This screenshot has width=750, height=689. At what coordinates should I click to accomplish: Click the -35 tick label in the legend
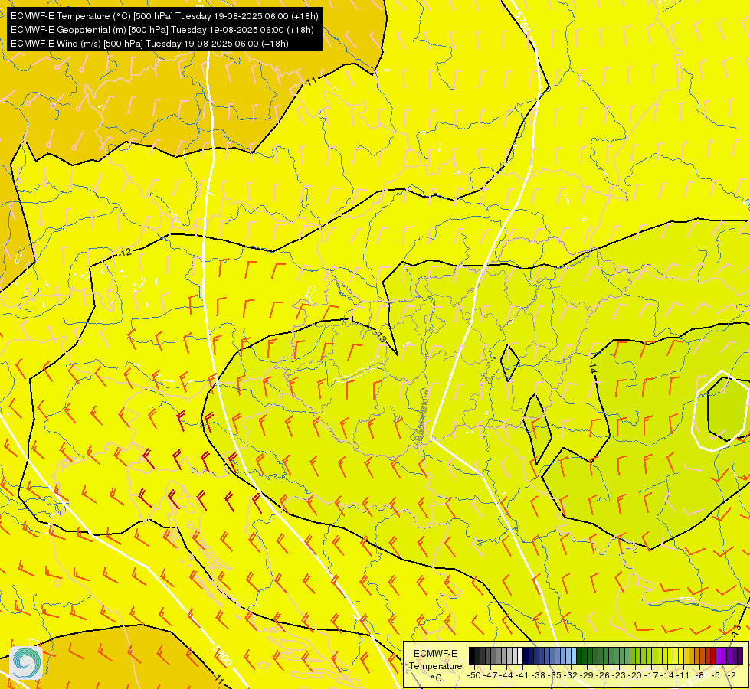555,676
